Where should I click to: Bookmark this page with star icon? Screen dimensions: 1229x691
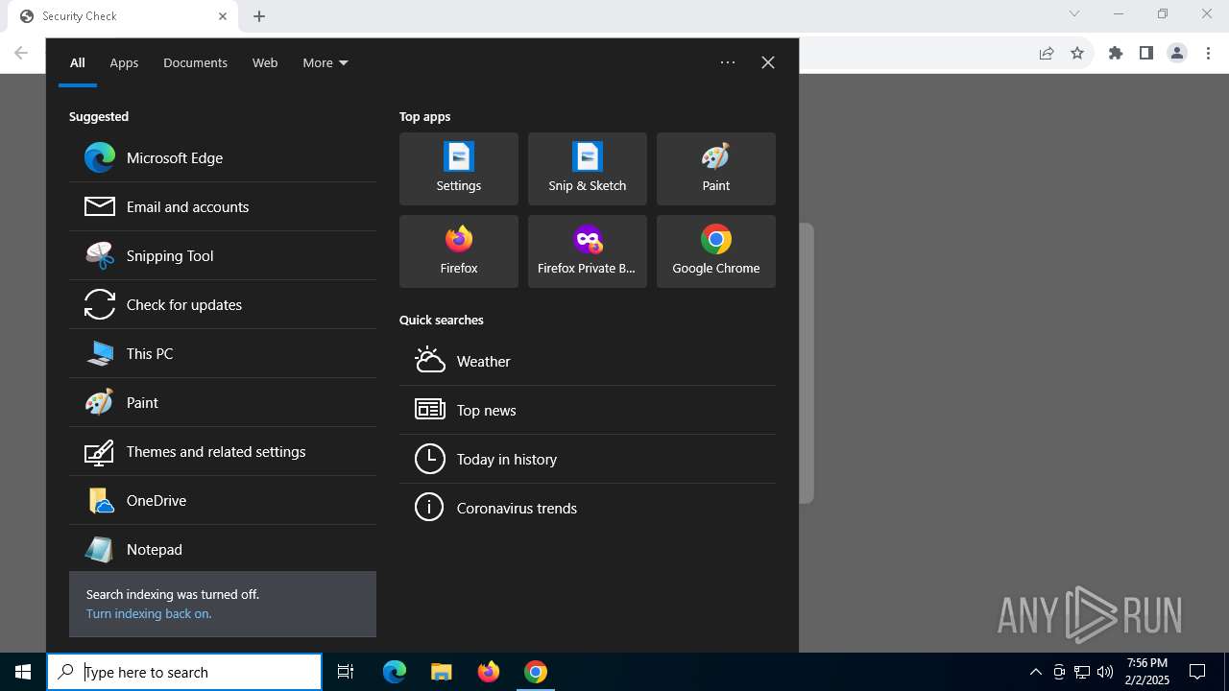click(1077, 53)
